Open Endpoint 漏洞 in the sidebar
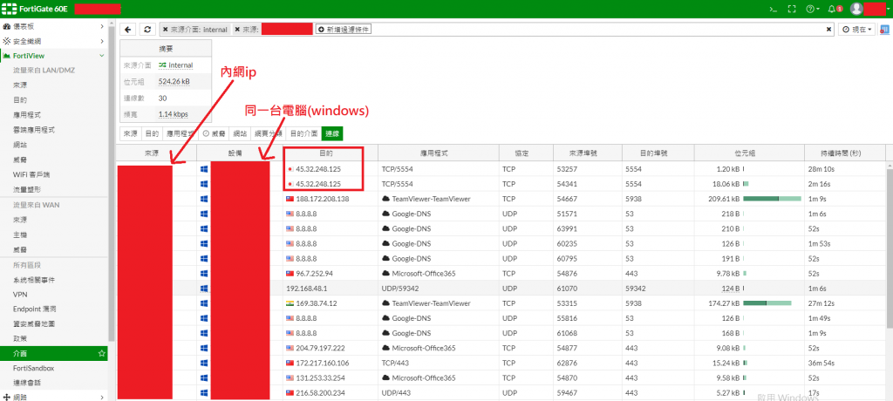 pyautogui.click(x=34, y=309)
